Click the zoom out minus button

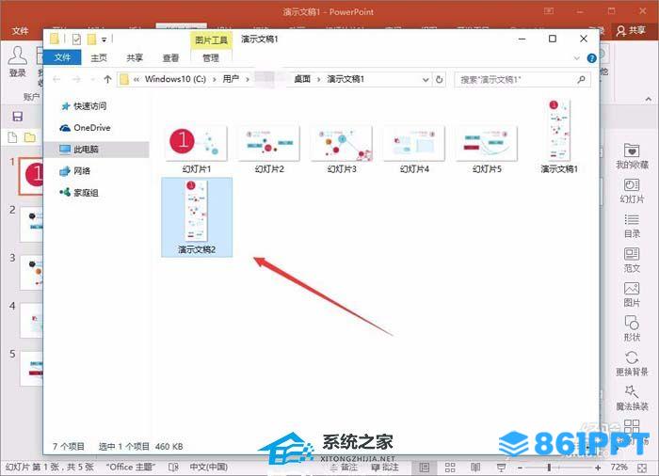pos(520,468)
